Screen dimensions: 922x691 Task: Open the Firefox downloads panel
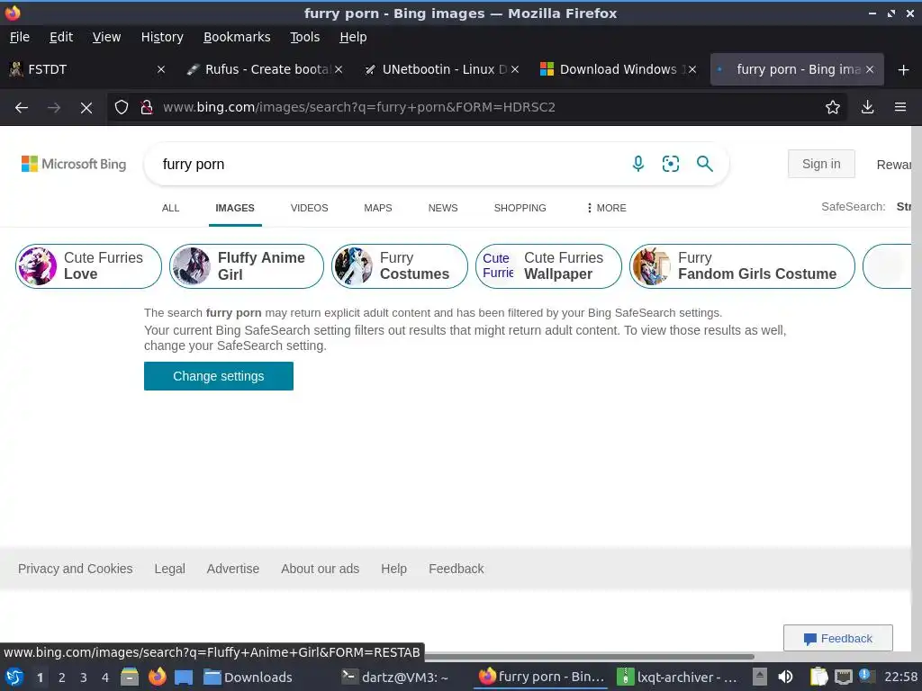[867, 108]
